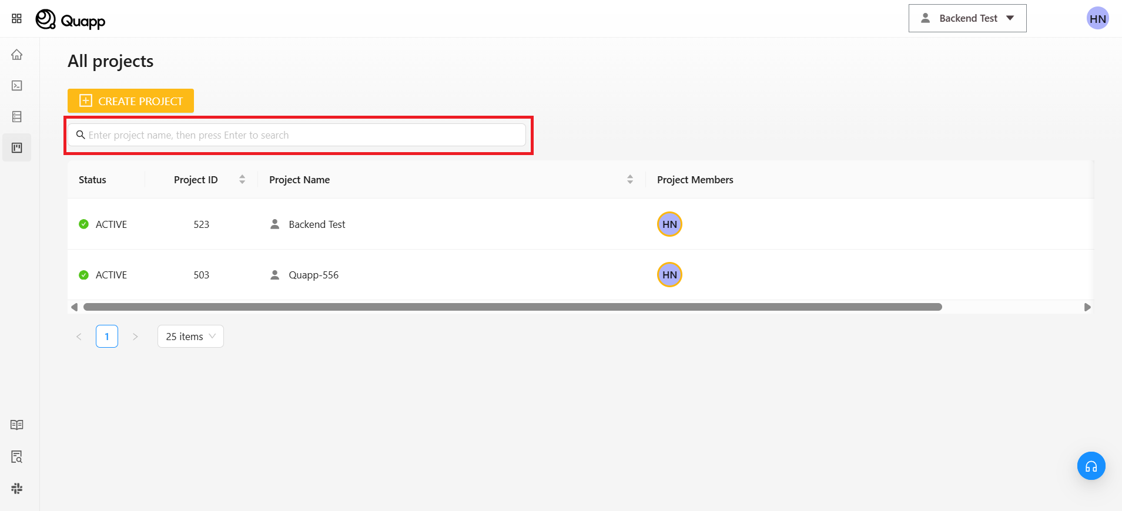Expand the Backend Test project dropdown
This screenshot has width=1122, height=511.
967,18
